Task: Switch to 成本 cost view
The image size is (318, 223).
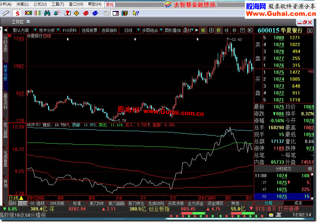Action: (x=298, y=203)
